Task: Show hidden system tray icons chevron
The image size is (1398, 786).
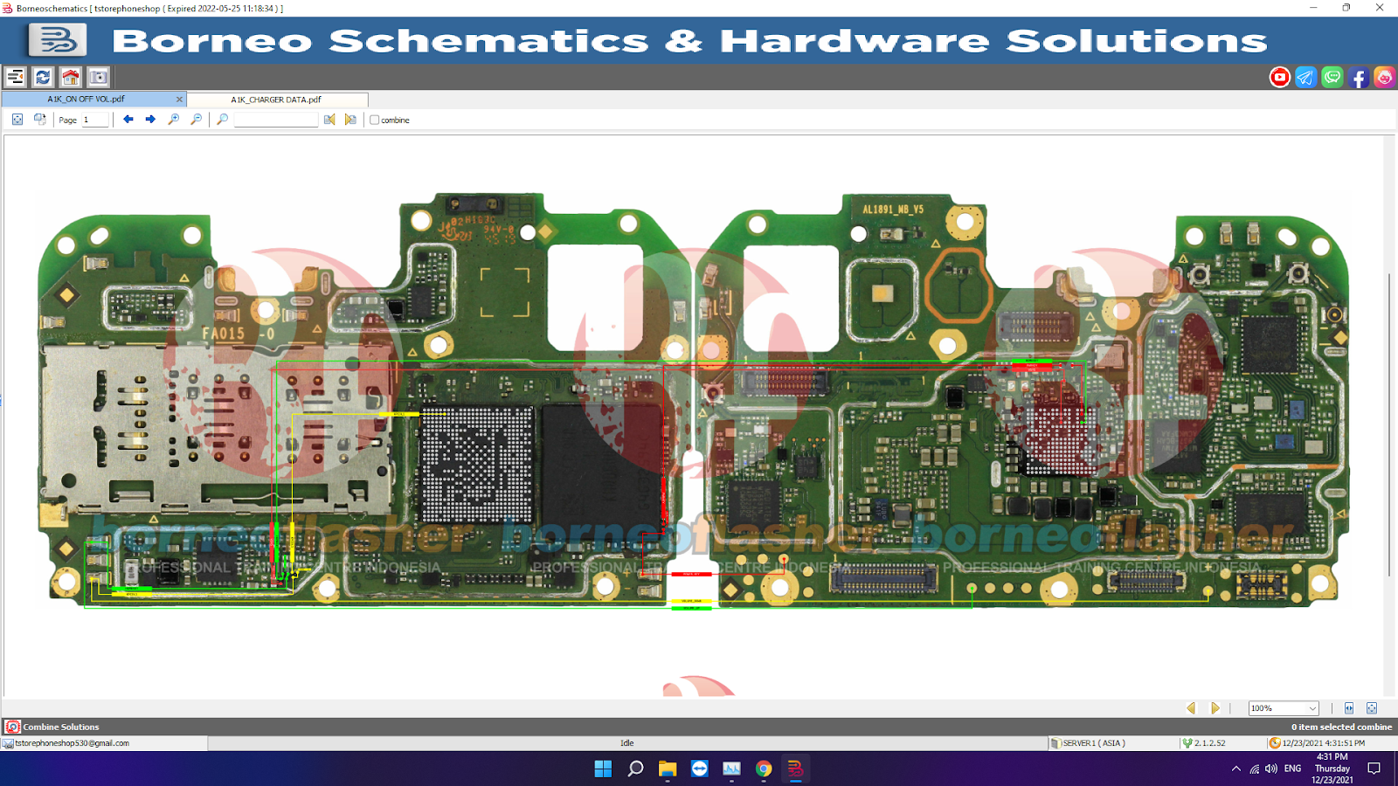Action: (1235, 769)
